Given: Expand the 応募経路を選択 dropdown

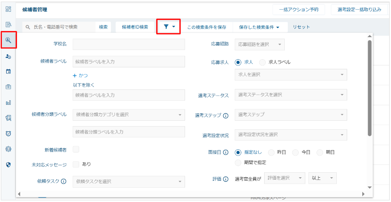Looking at the screenshot, I should pyautogui.click(x=259, y=45).
